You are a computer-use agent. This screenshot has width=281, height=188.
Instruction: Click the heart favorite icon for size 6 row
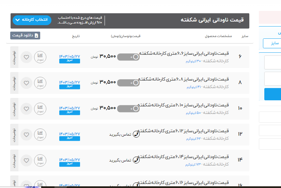(x=27, y=57)
